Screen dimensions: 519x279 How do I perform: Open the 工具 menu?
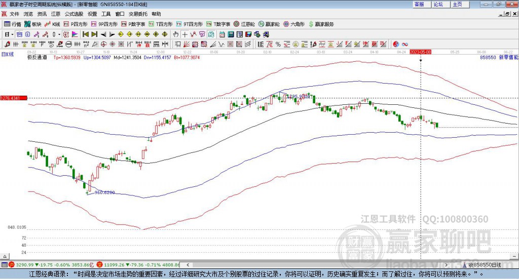(106, 14)
